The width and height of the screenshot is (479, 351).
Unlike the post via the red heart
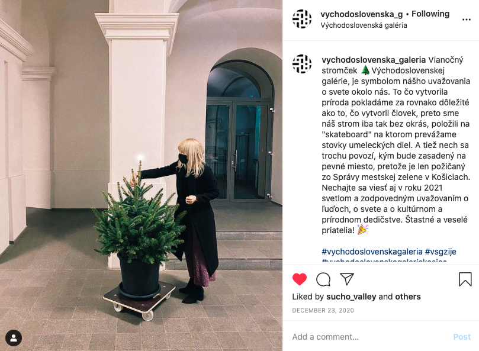pos(300,279)
